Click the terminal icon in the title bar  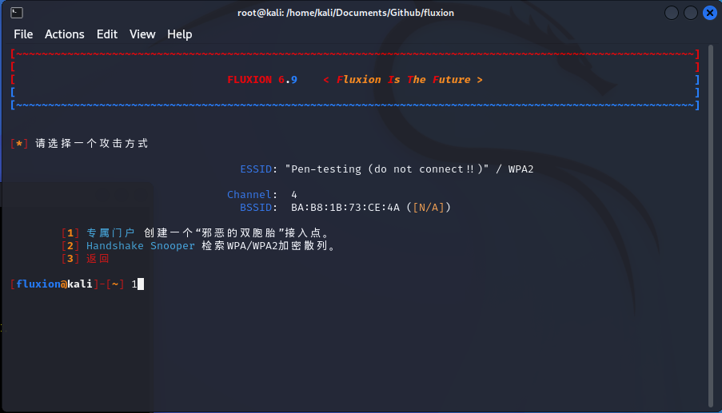(17, 13)
